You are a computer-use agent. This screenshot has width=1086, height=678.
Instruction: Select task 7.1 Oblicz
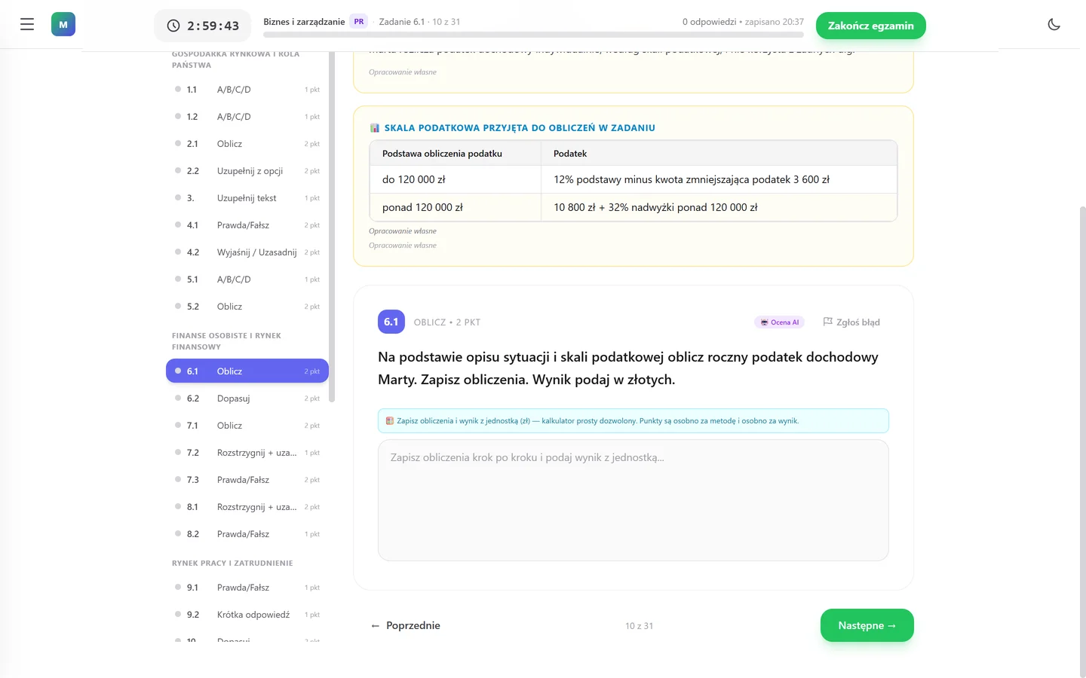[x=247, y=426]
